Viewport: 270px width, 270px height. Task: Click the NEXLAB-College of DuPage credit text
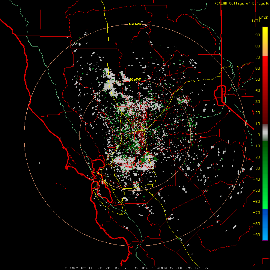(241, 3)
